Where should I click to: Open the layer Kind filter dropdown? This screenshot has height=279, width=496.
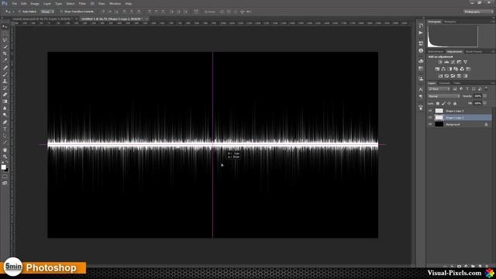[x=439, y=89]
